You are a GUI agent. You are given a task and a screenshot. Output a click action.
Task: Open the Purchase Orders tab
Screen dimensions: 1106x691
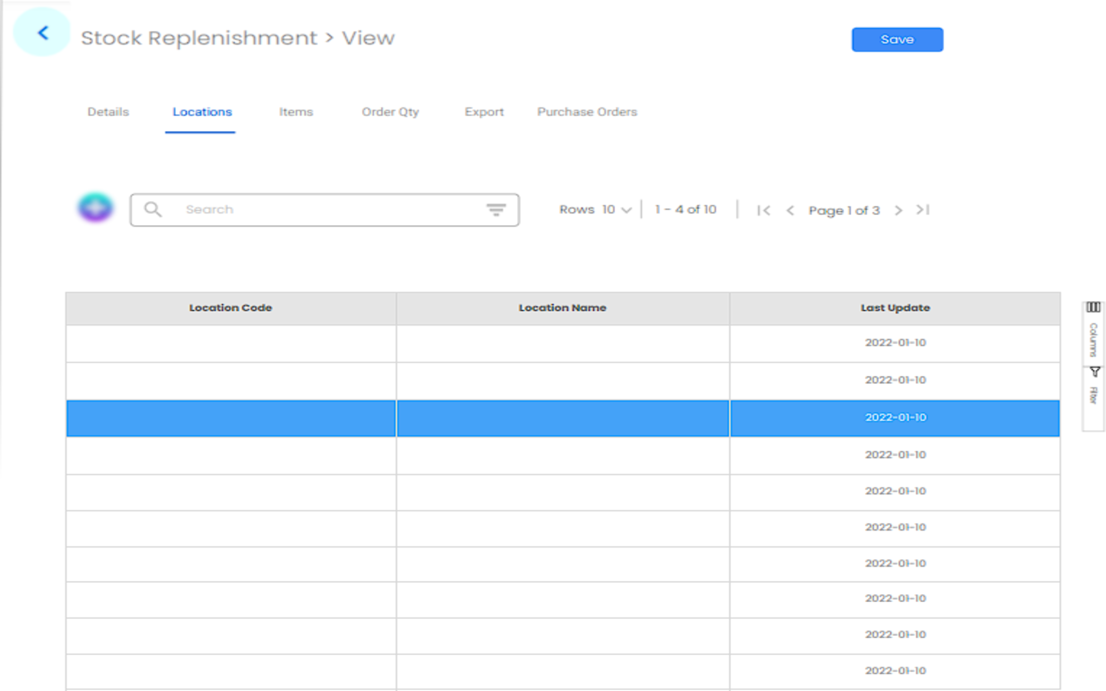pyautogui.click(x=587, y=112)
